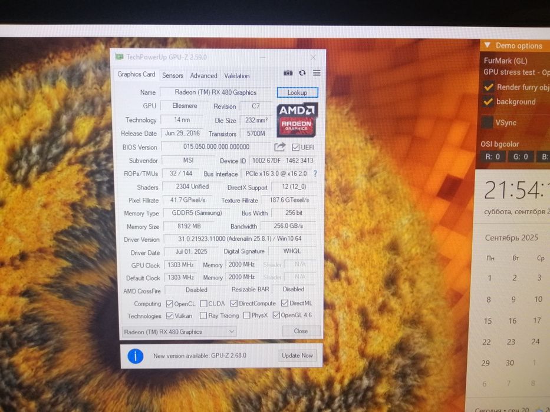Viewport: 550px width, 412px height.
Task: Click the 21:54 clock in the flyout
Action: pyautogui.click(x=516, y=191)
